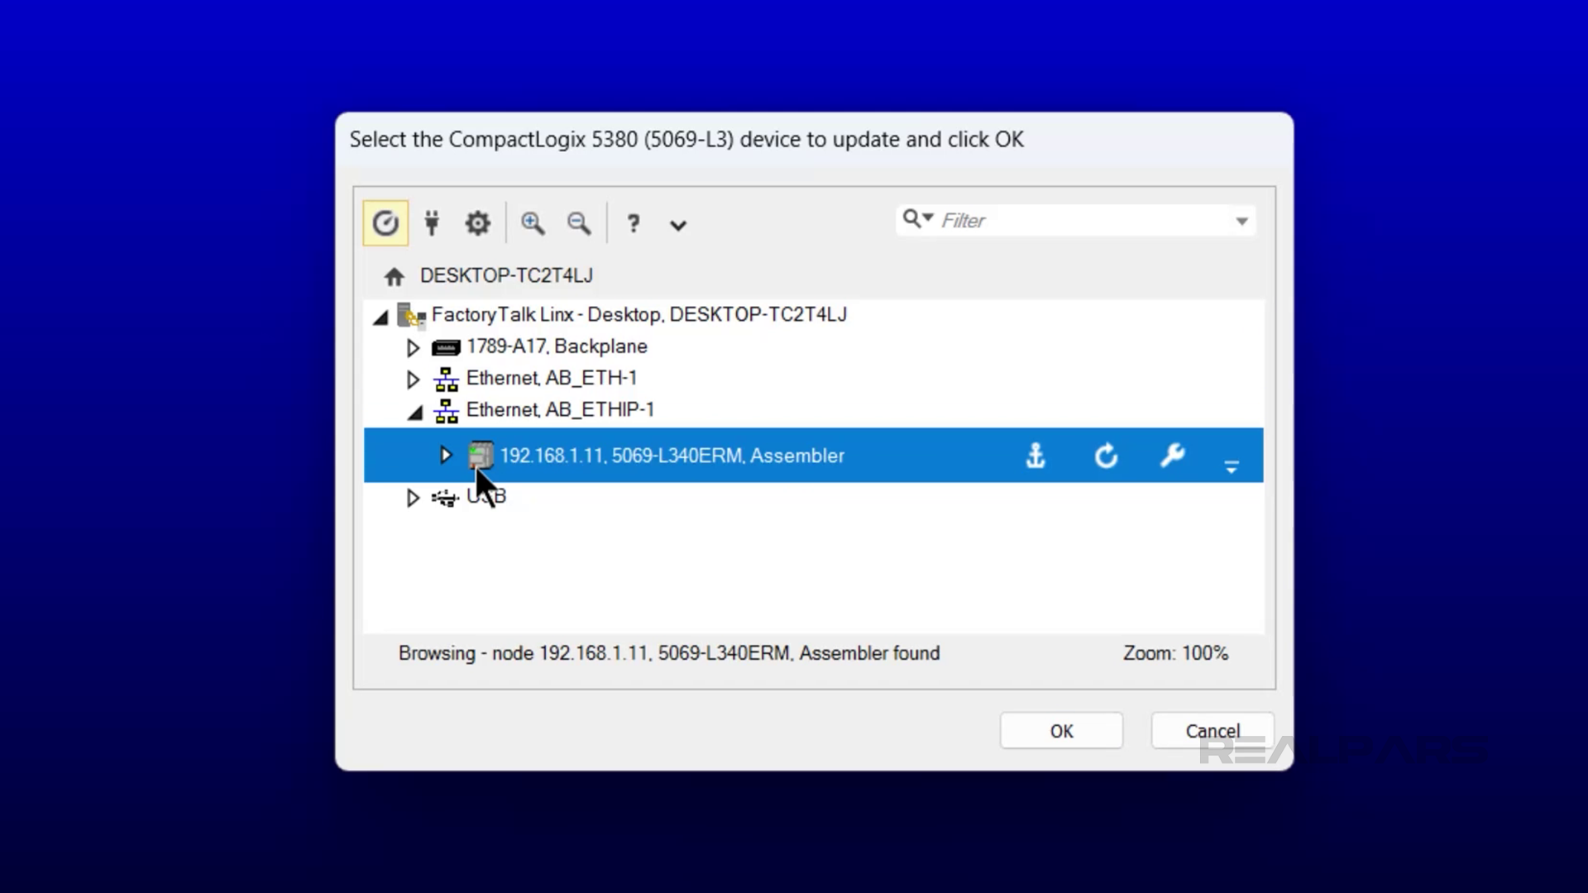The width and height of the screenshot is (1588, 893).
Task: Click the 5069-L340ERM controller device icon
Action: coord(481,455)
